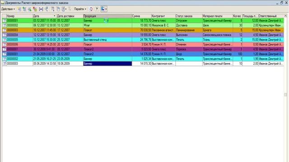Viewport: 289px width, 162px height.
Task: Click document icon of row 00000002 dated 06.12.2007
Action: point(4,25)
